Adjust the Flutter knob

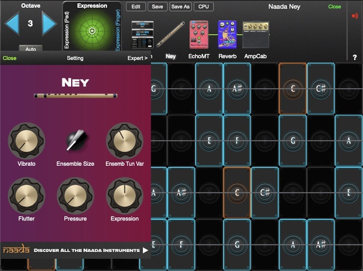pyautogui.click(x=26, y=196)
